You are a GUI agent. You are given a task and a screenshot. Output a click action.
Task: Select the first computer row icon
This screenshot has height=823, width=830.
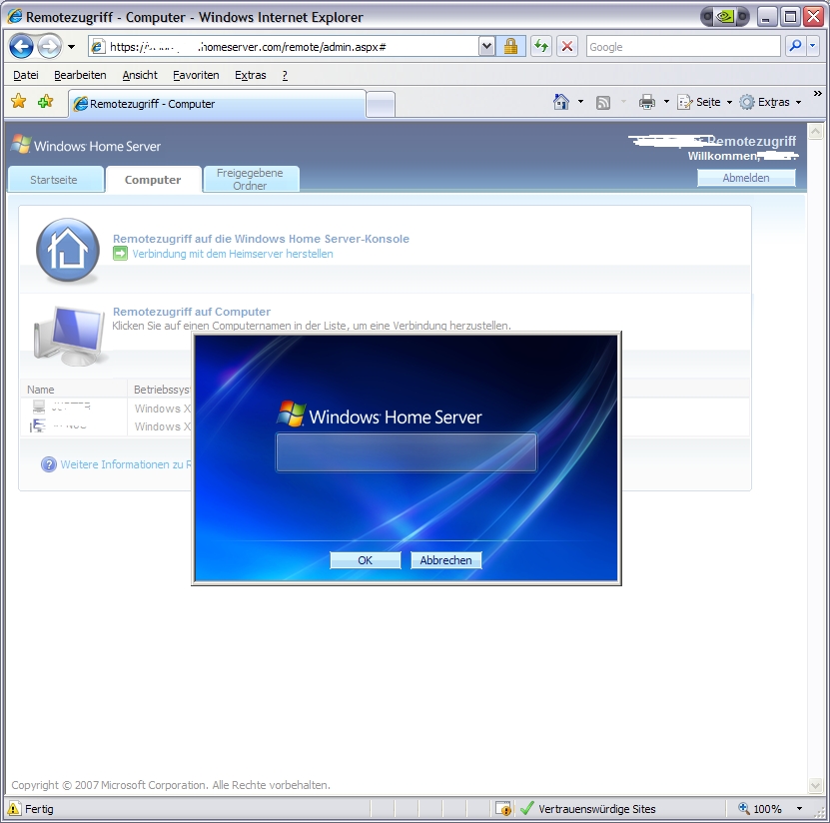(39, 407)
